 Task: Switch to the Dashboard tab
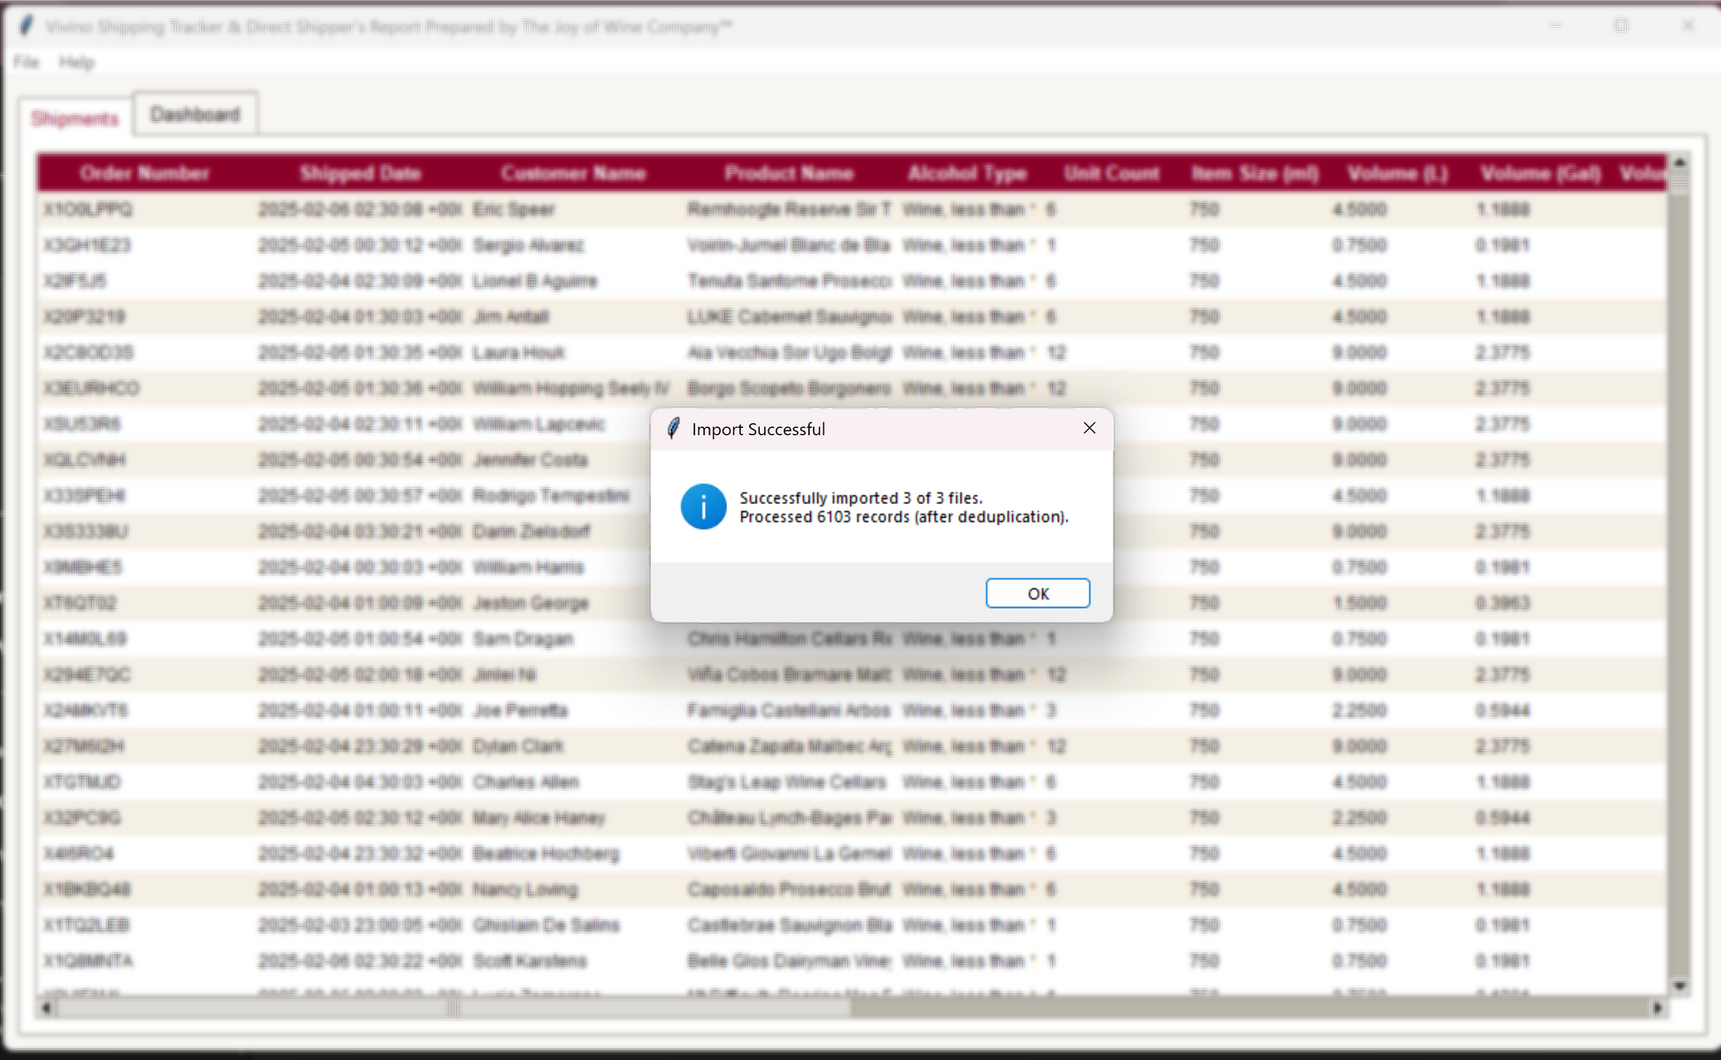tap(195, 114)
